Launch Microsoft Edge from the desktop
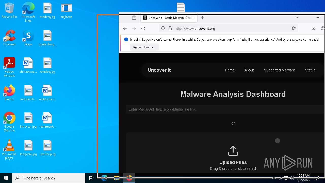The height and width of the screenshot is (183, 325). click(28, 12)
